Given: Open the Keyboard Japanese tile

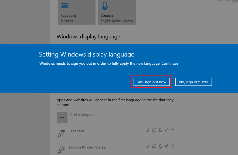Looking at the screenshot, I should click(x=77, y=12).
